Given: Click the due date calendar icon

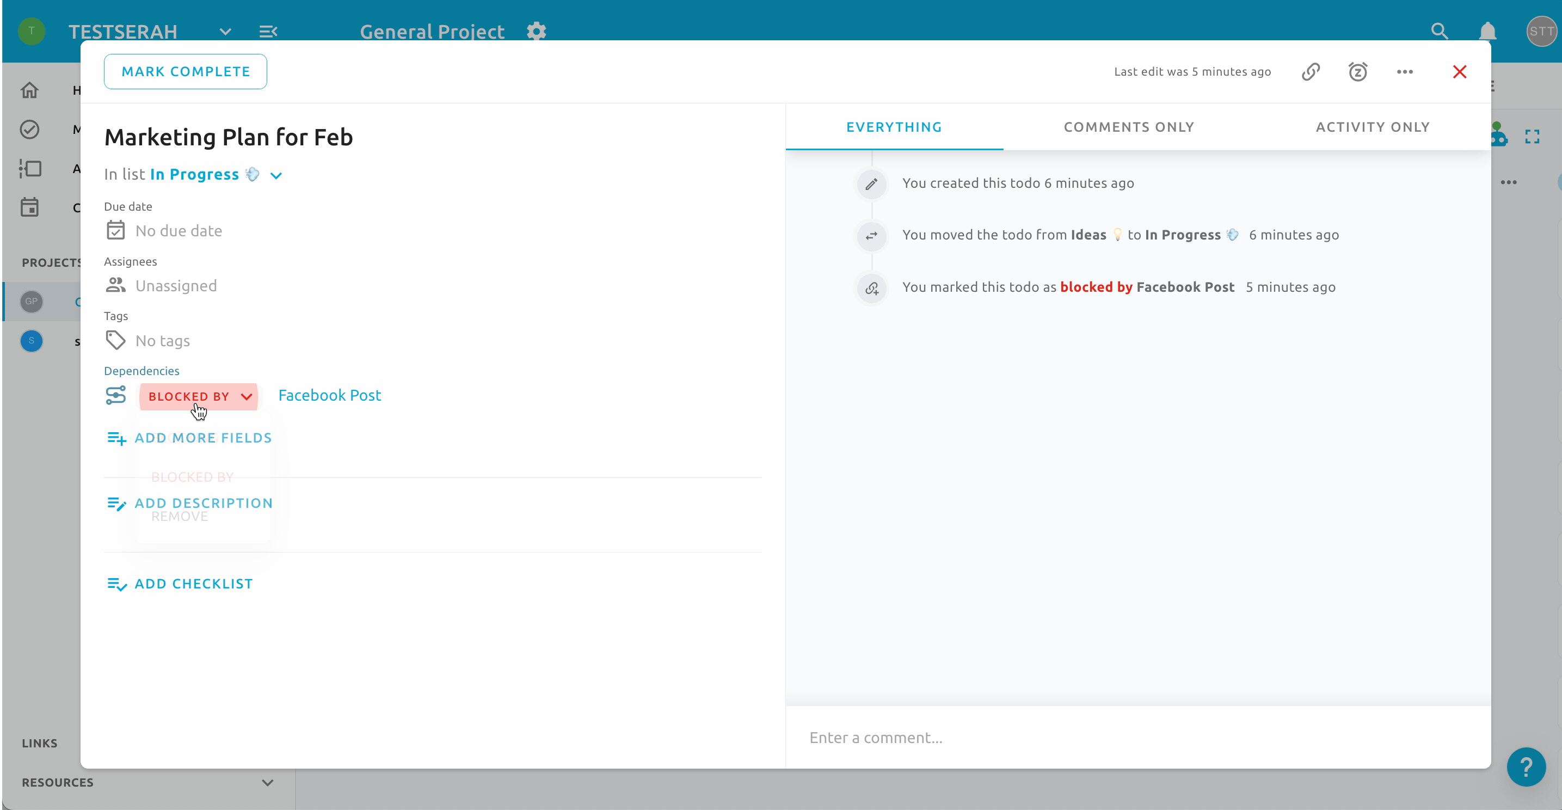Looking at the screenshot, I should [x=115, y=230].
